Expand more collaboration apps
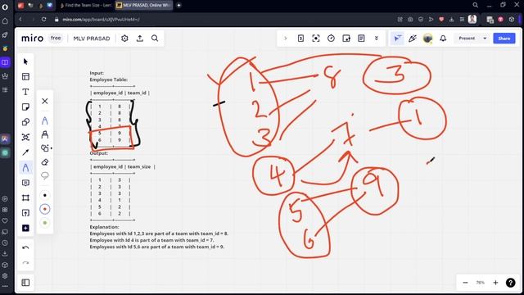Image resolution: width=524 pixels, height=295 pixels. tap(377, 39)
